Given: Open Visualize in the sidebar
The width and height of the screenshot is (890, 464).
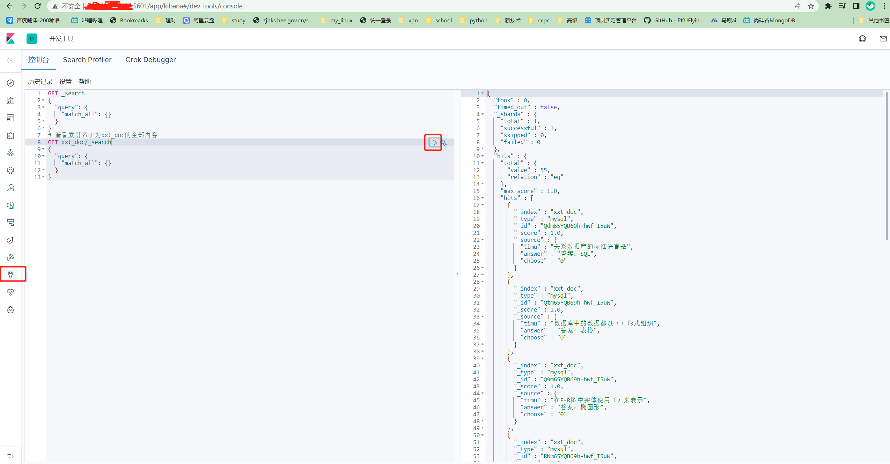Looking at the screenshot, I should click(x=10, y=100).
